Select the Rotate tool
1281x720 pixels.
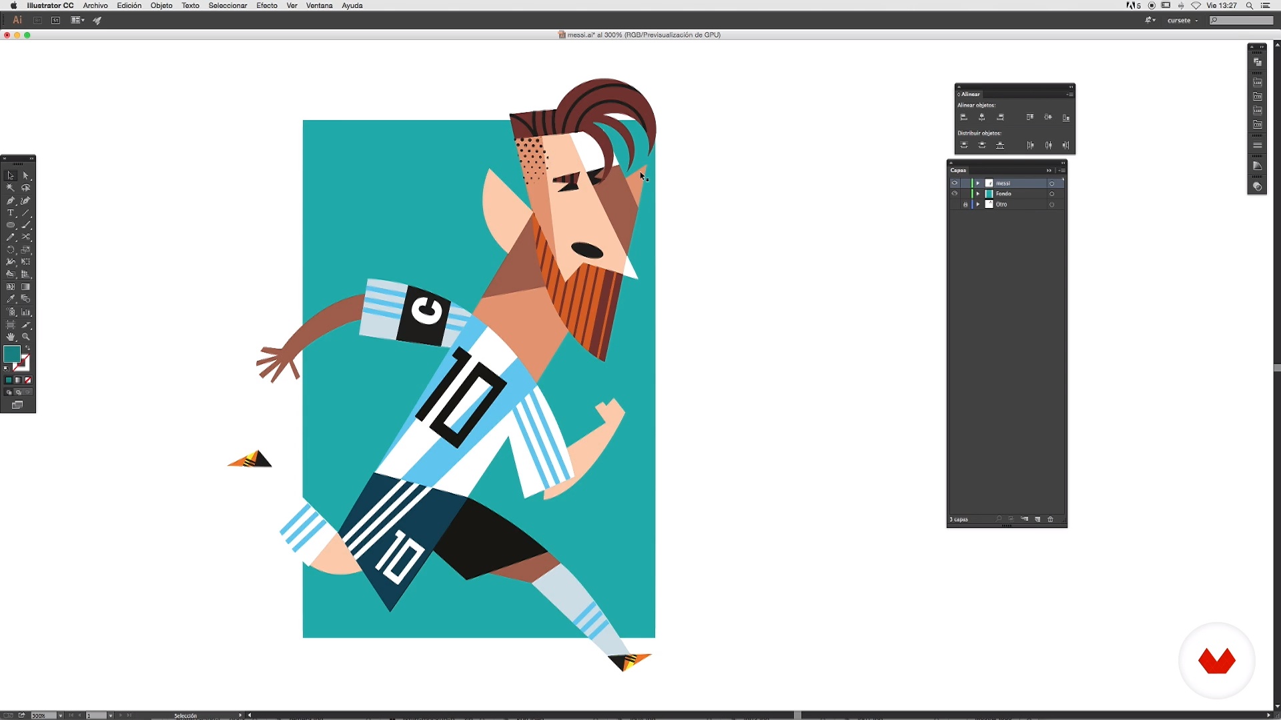[11, 250]
